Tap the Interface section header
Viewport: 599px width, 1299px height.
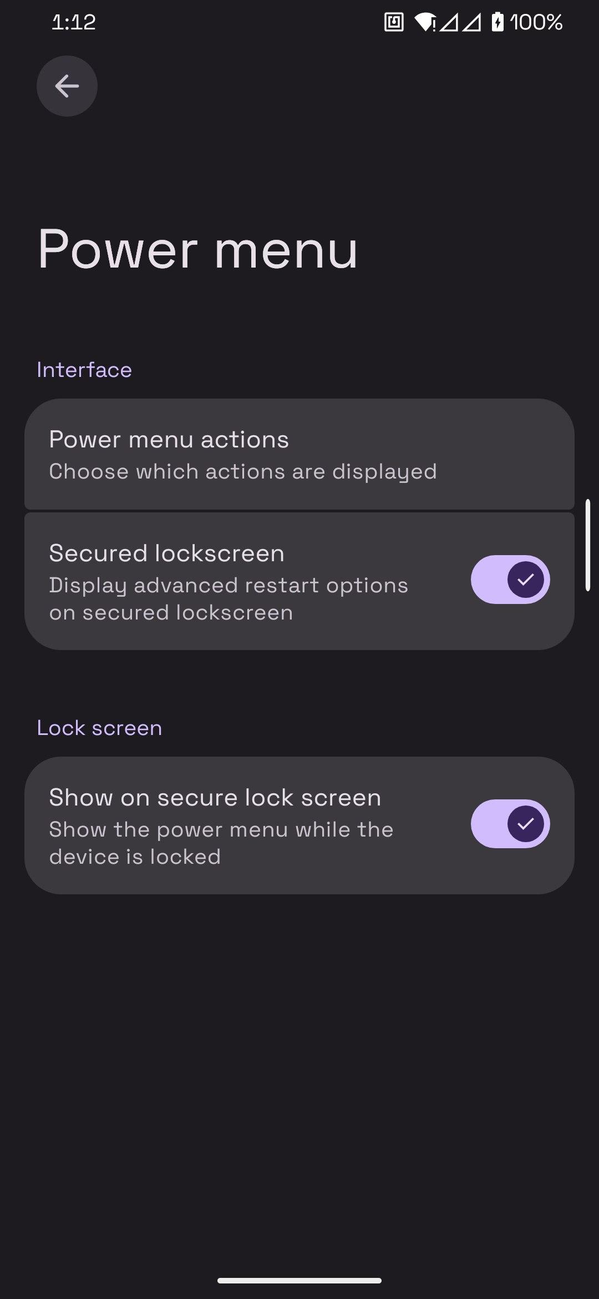[84, 370]
